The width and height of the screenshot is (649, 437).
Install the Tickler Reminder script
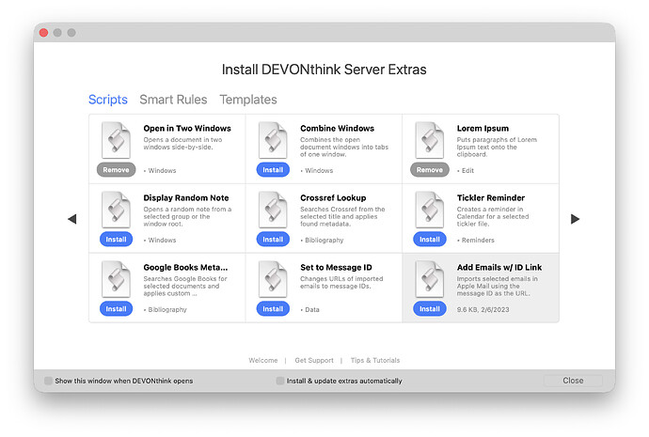coord(430,240)
